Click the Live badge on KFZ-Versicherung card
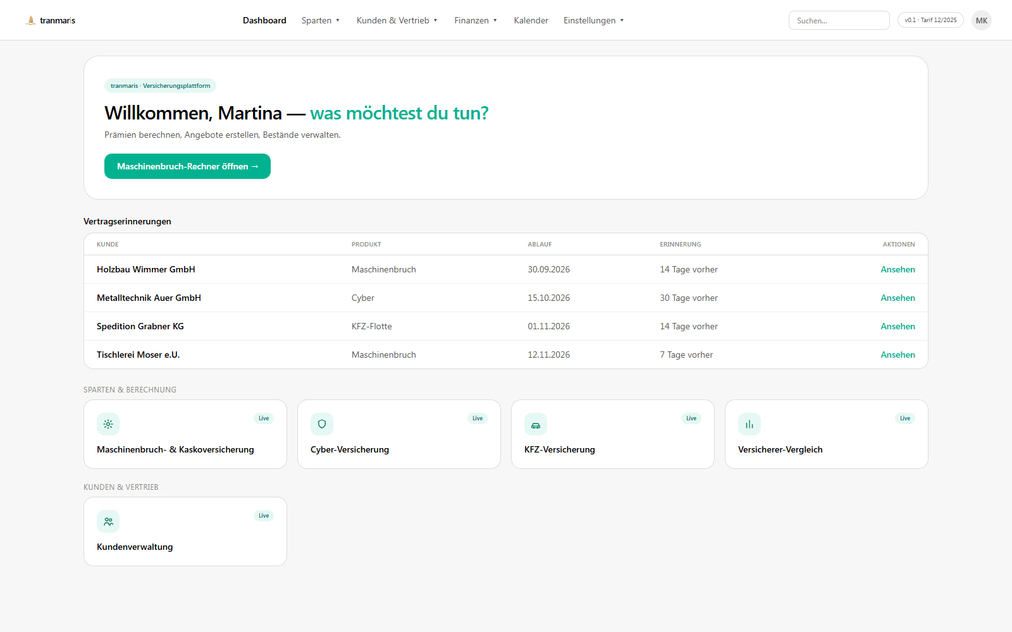1012x632 pixels. (691, 418)
